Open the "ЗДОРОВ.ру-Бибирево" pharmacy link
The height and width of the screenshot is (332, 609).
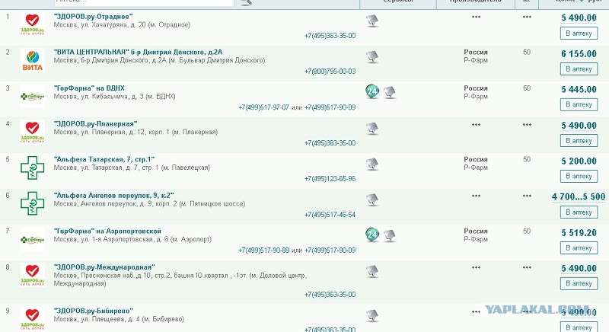coord(93,311)
